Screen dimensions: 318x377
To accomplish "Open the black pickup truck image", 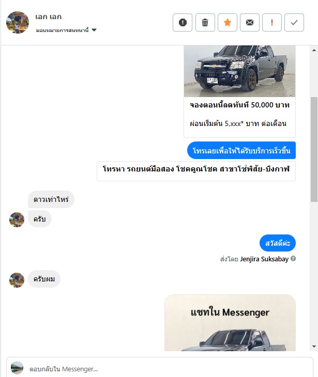I will coord(239,71).
